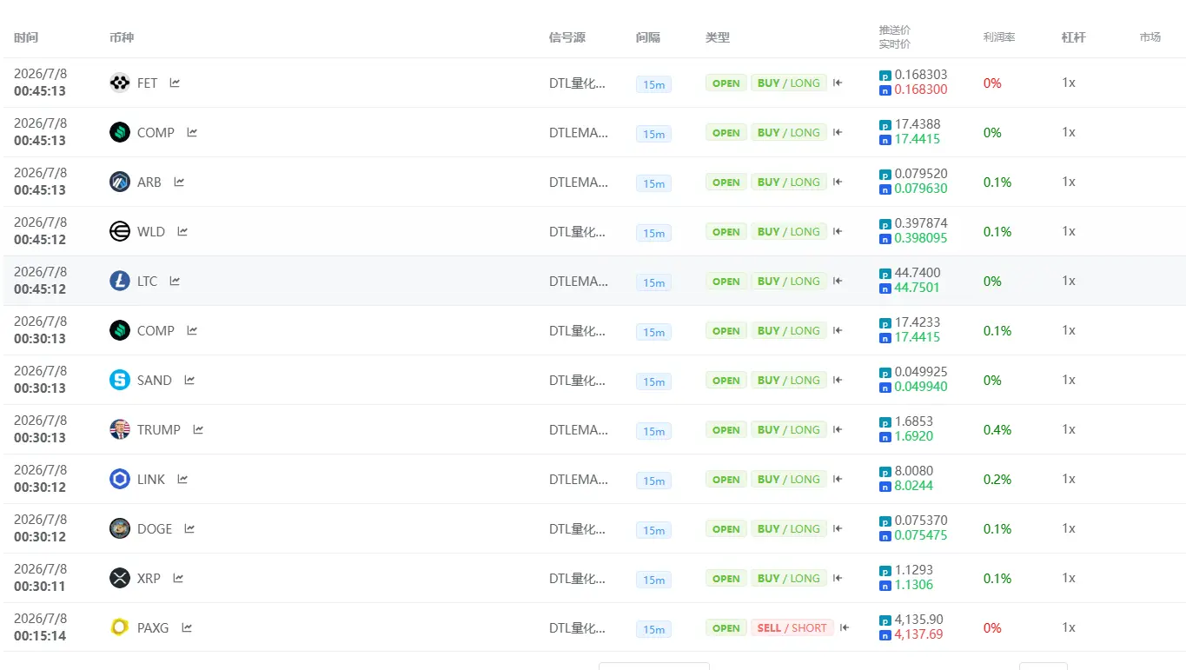
Task: Click the pushed price 8.0080
Action: click(x=914, y=471)
